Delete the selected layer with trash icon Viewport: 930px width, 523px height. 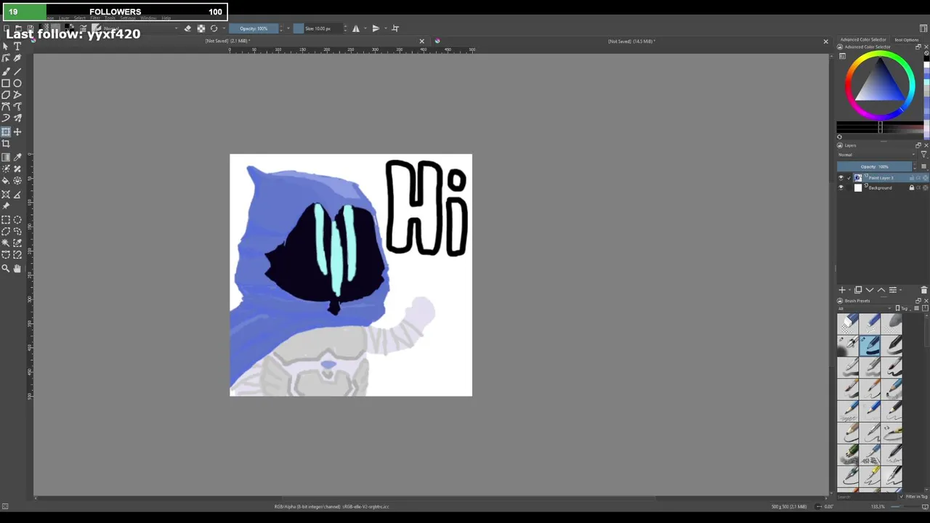[x=923, y=290]
